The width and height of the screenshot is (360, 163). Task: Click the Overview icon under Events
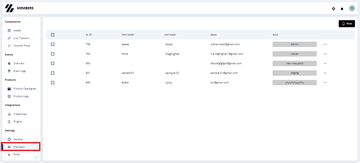(x=9, y=63)
